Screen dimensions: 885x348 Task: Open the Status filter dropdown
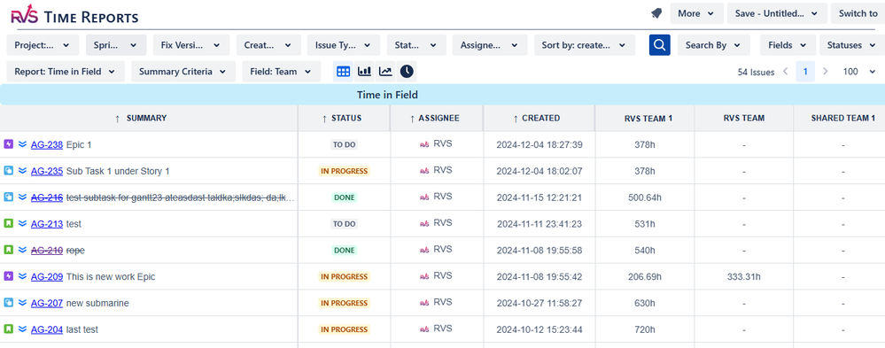416,45
